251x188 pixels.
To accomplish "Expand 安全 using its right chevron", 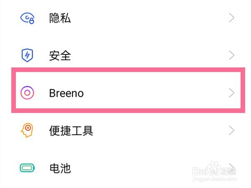I will [x=232, y=55].
